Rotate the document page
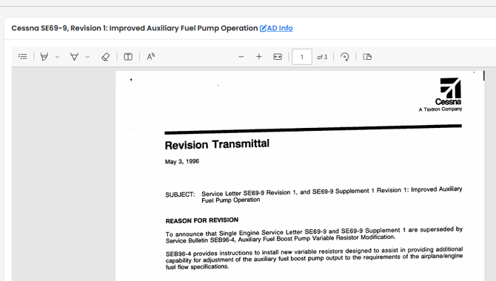 click(344, 57)
